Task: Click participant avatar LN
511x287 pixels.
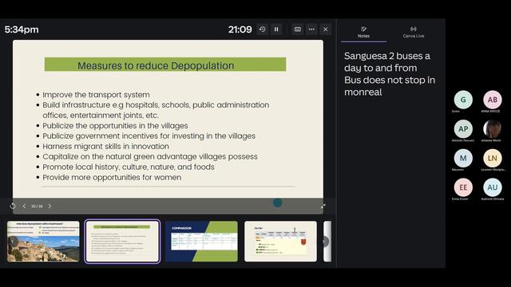Action: tap(493, 158)
